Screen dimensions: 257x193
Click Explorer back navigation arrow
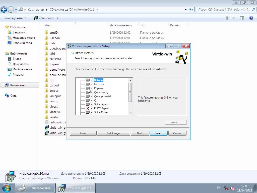click(x=4, y=10)
